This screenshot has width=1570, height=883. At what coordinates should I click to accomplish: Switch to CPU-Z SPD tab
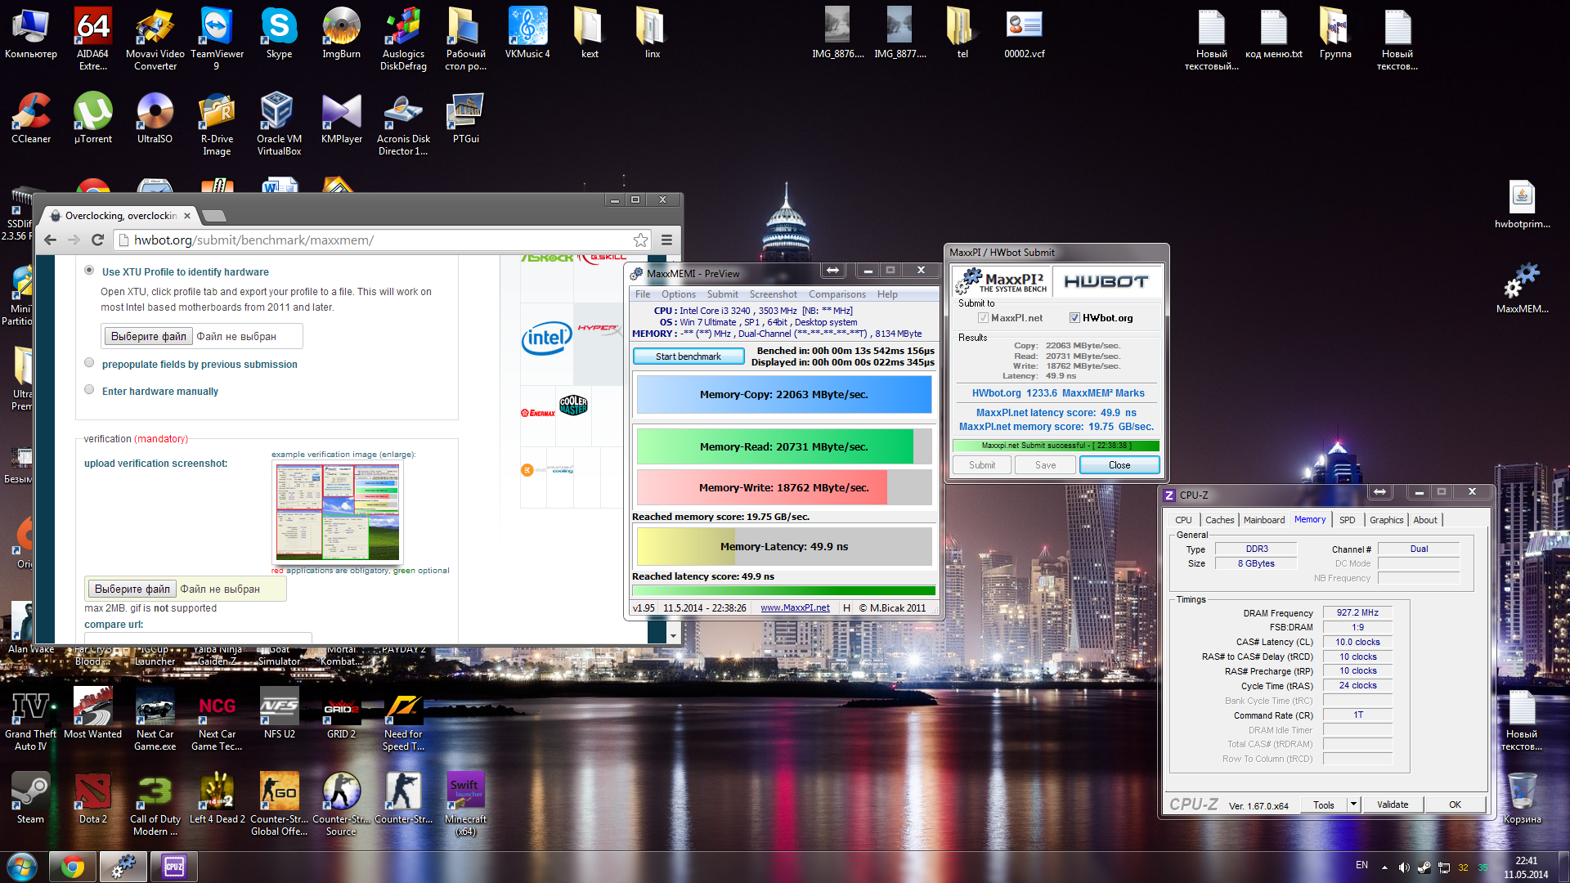[x=1347, y=520]
